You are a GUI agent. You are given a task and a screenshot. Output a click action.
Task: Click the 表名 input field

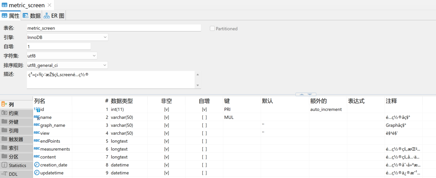click(114, 28)
